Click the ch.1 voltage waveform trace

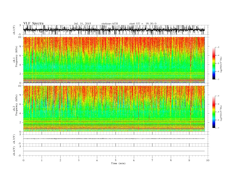pos(114,30)
